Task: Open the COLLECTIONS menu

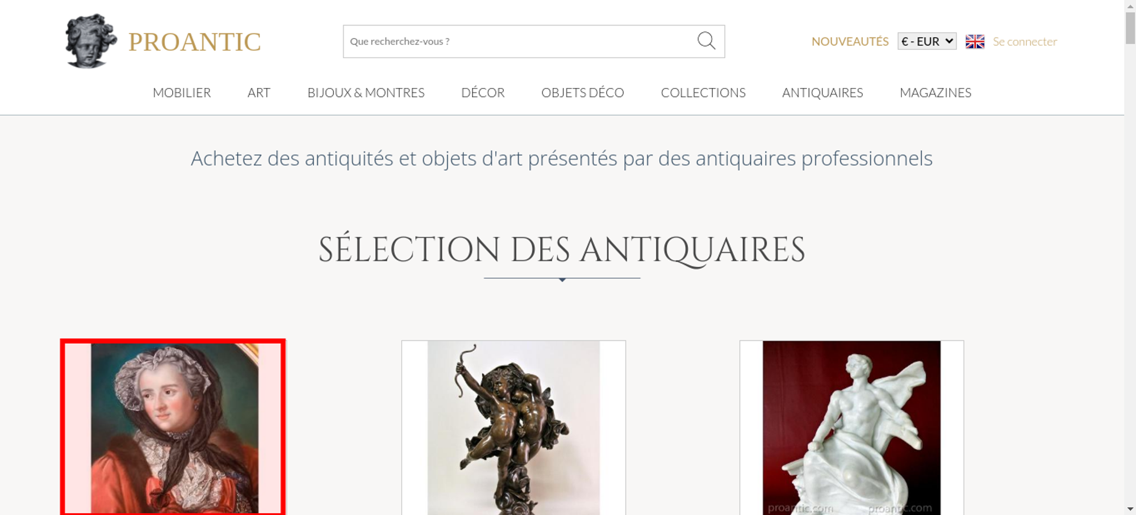Action: click(x=703, y=92)
